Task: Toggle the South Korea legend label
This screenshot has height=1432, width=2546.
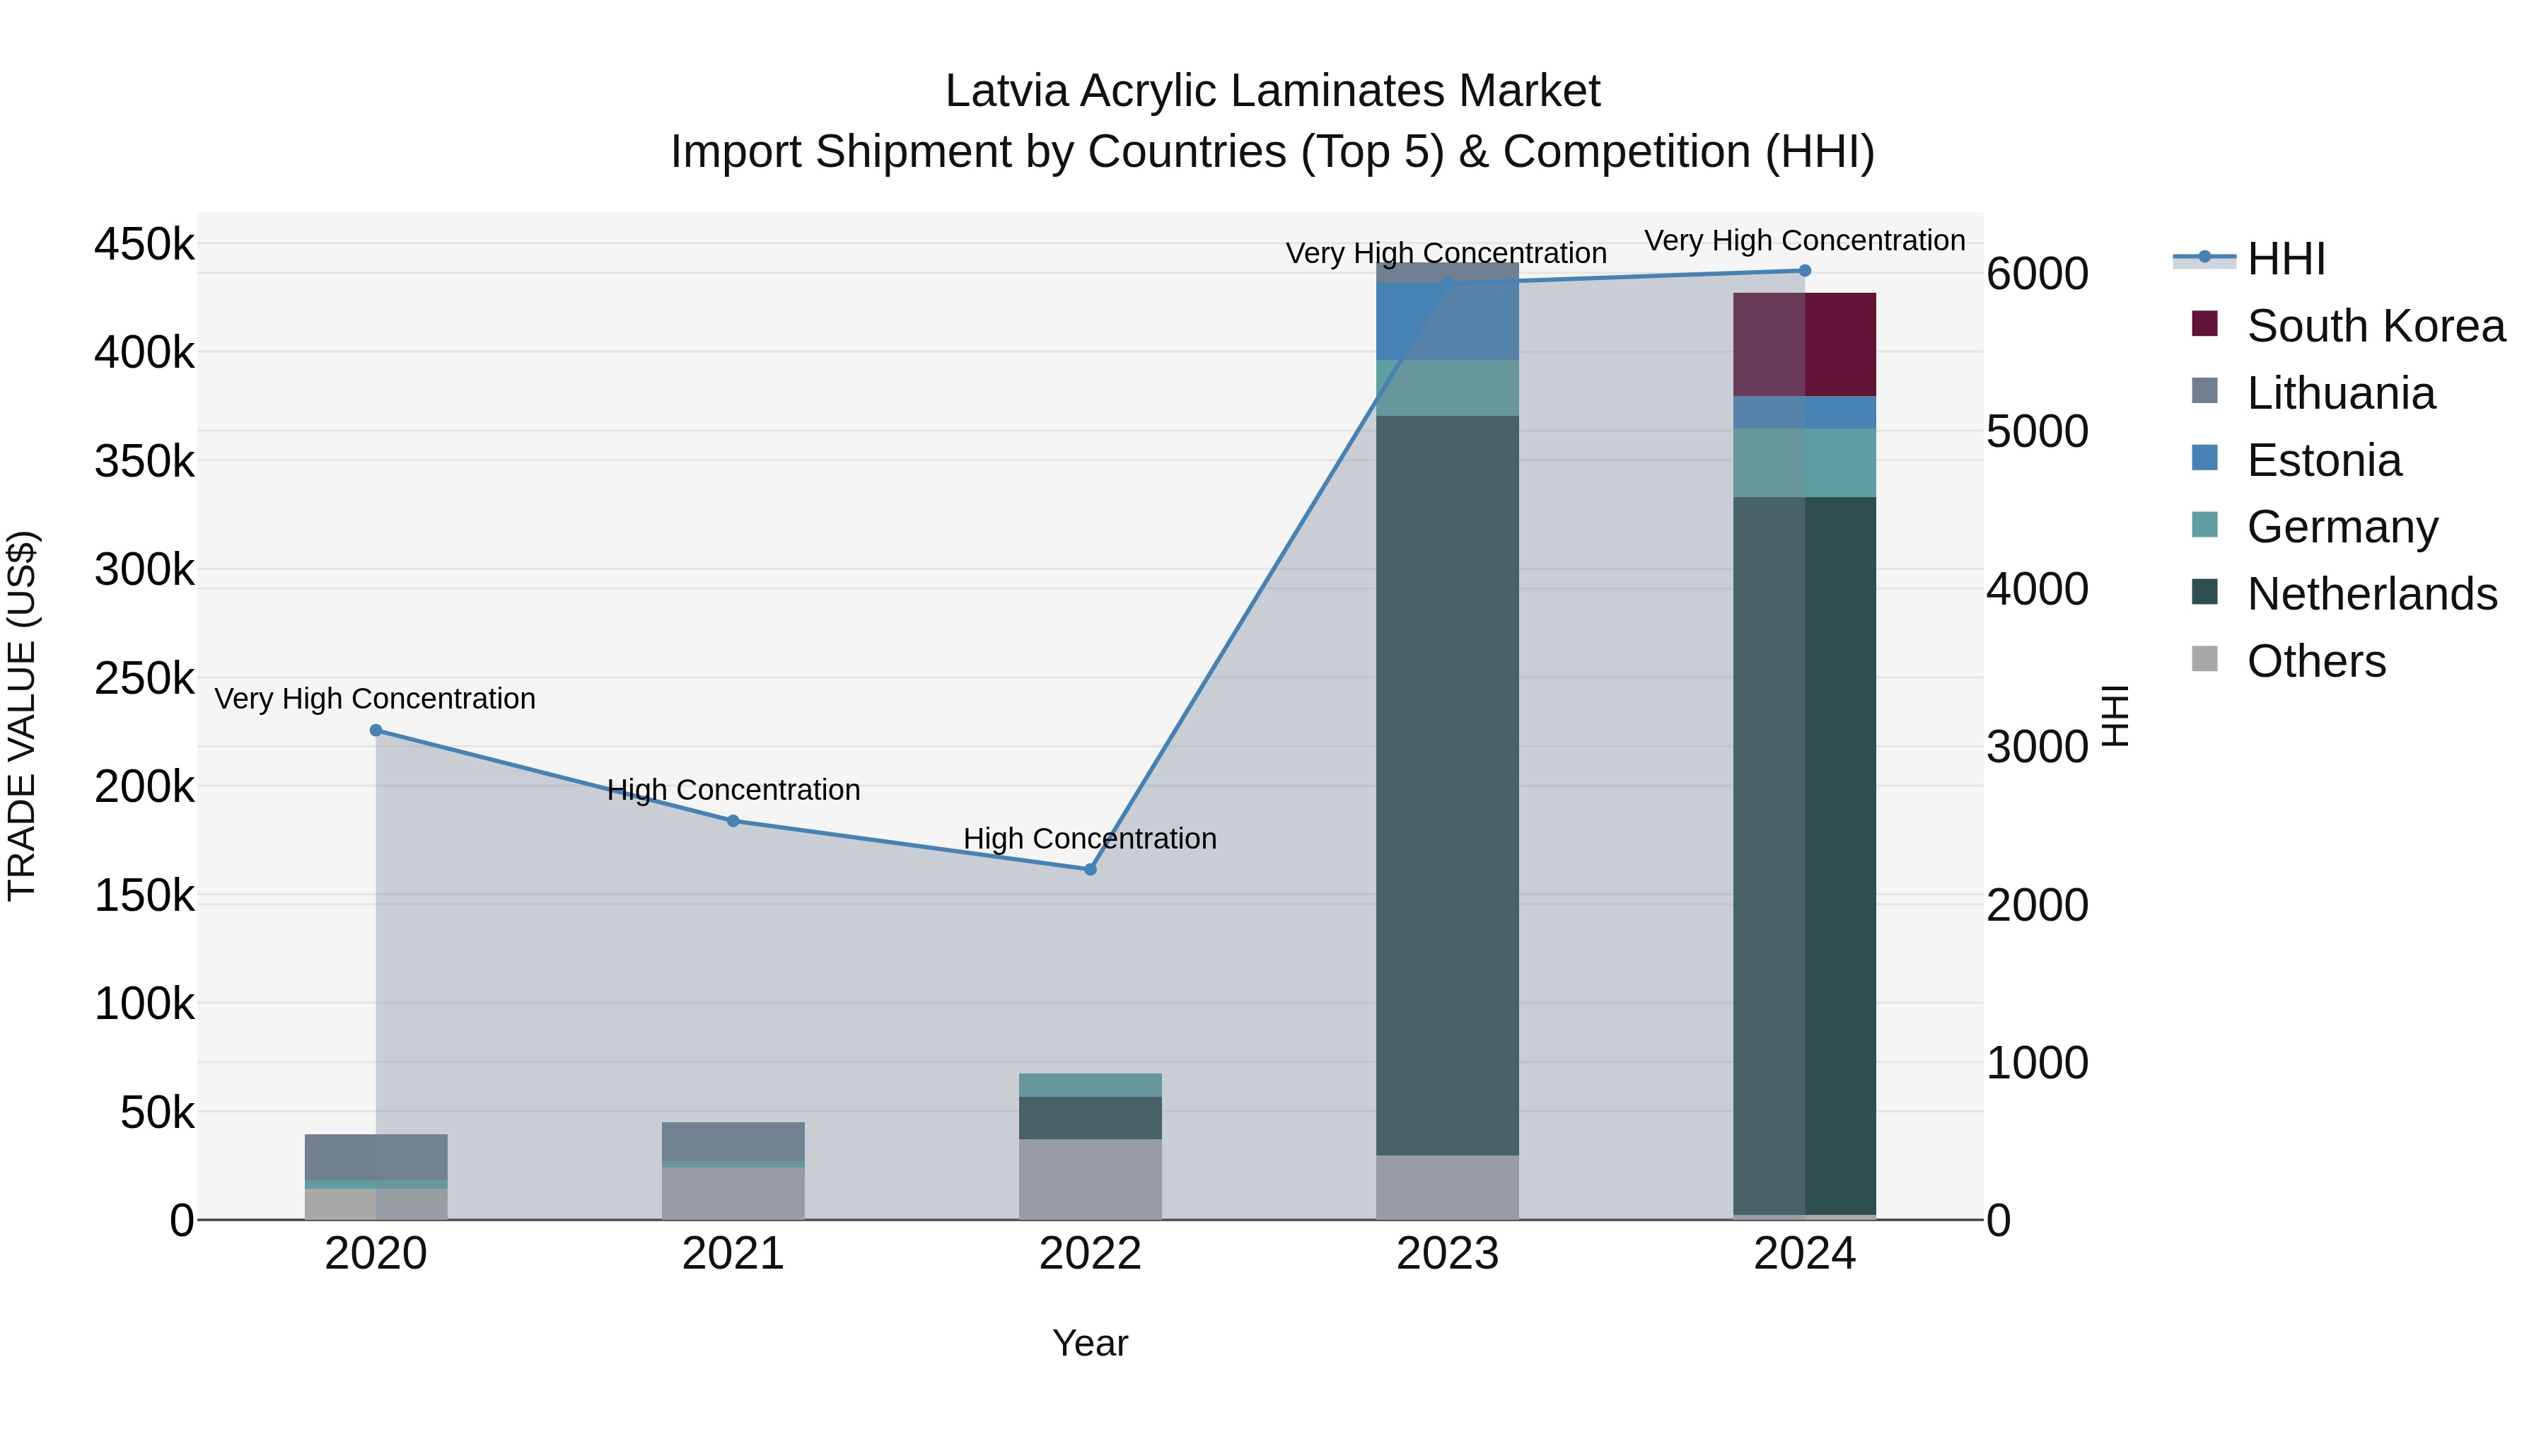Action: coord(2376,326)
